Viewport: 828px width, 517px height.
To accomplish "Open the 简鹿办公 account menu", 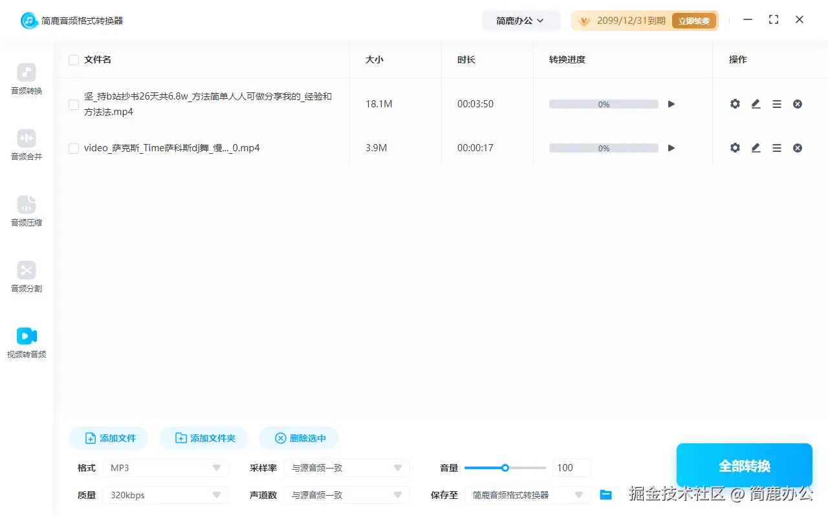I will (521, 20).
